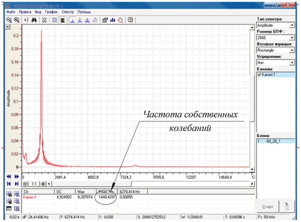Click the wavy lines toolbar icon
The image size is (301, 222).
(44, 20)
